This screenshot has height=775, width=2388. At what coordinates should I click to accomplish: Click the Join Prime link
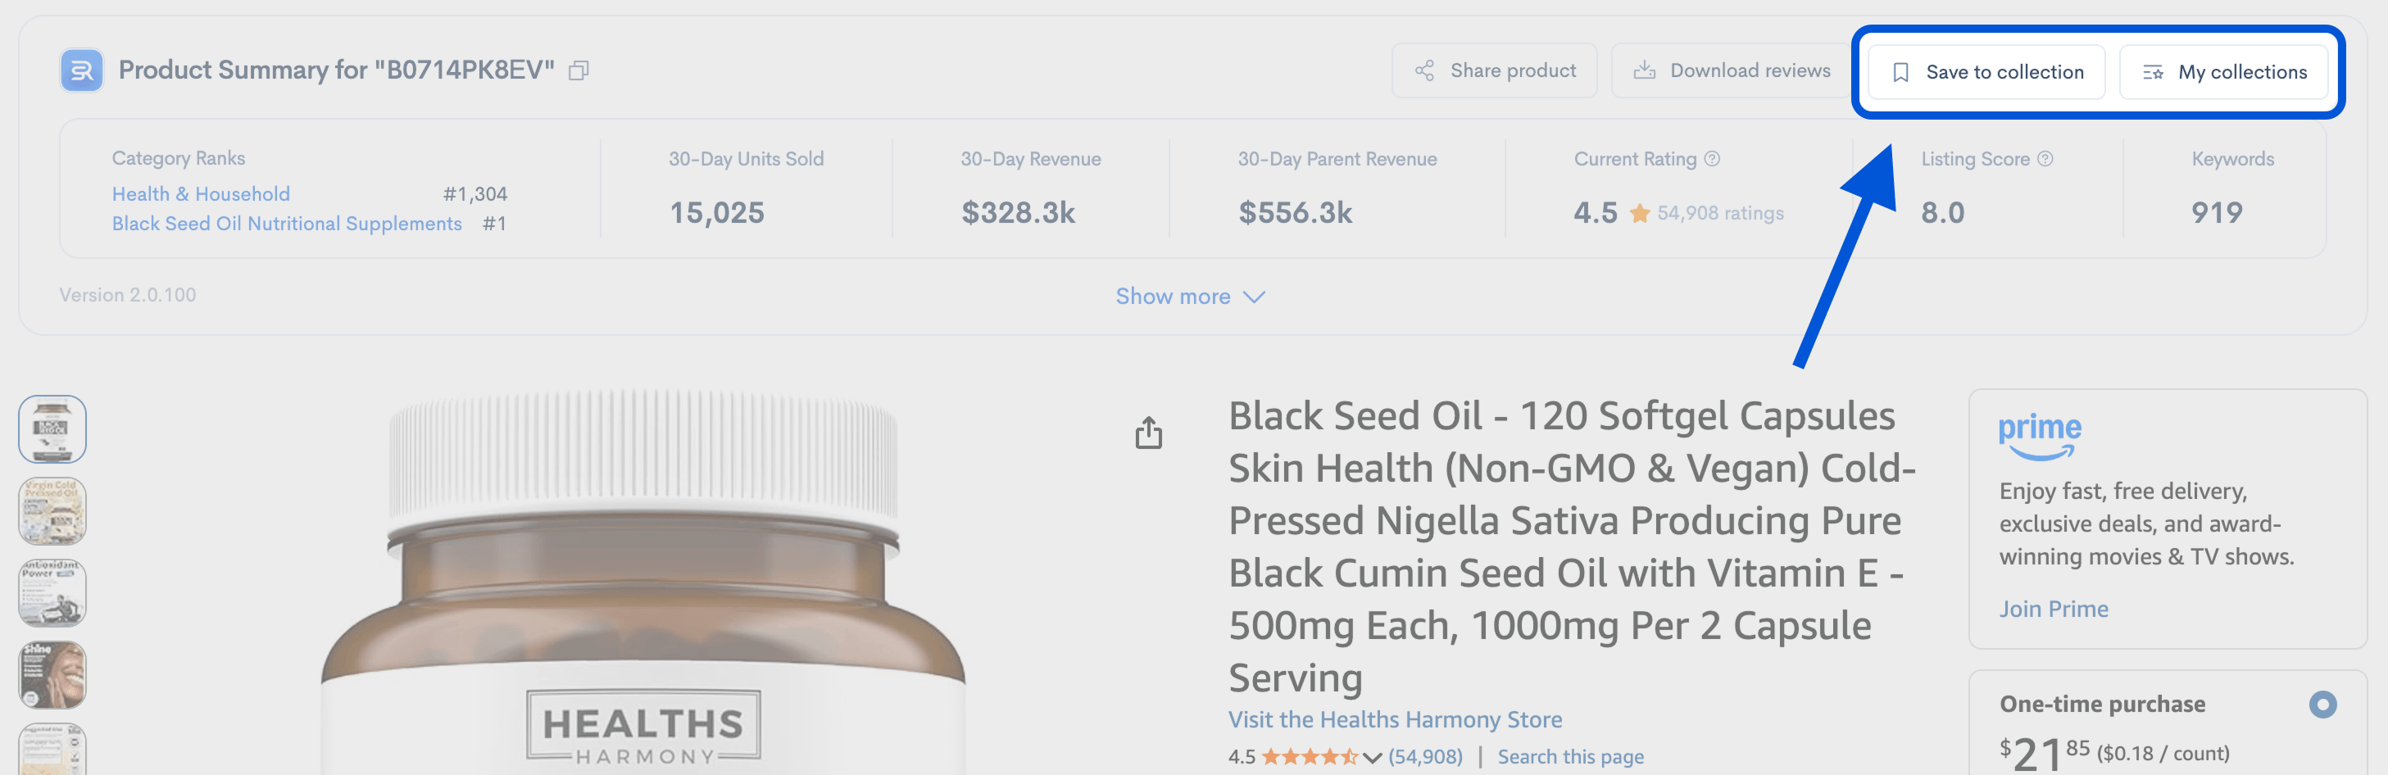click(x=2054, y=609)
